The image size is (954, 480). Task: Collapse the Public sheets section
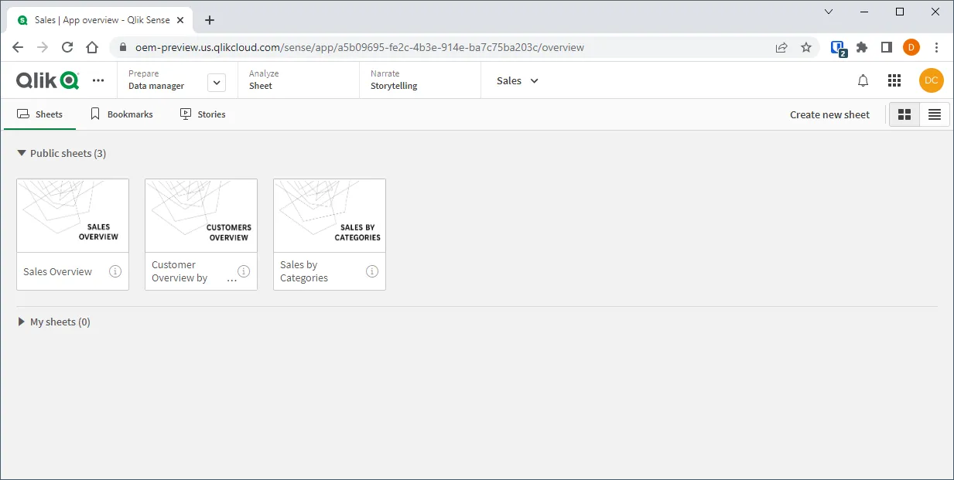coord(21,152)
